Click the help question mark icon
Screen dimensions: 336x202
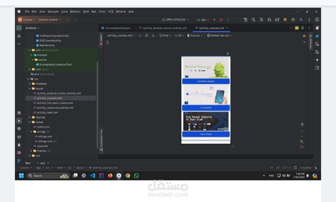(x=304, y=42)
